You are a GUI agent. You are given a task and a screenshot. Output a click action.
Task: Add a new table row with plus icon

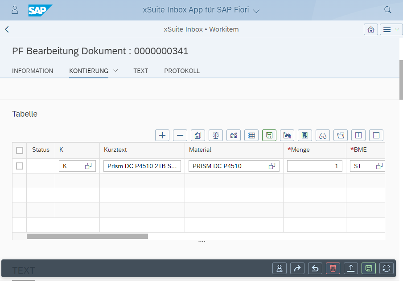click(162, 135)
